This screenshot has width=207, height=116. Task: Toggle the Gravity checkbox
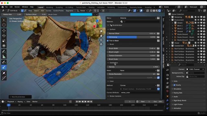(x=174, y=85)
